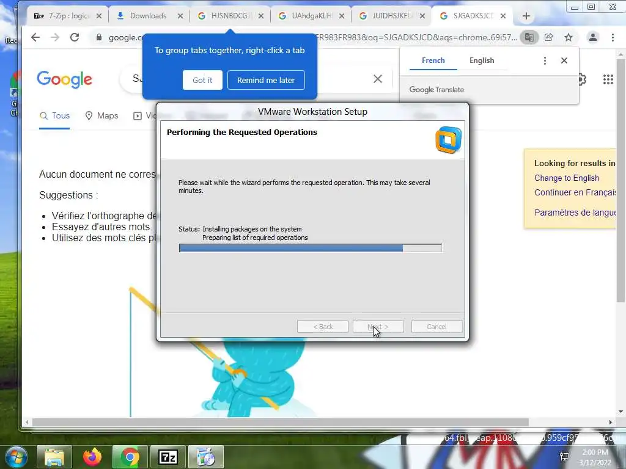Viewport: 626px width, 469px height.
Task: Switch to the UAhdgaKLH tab
Action: [x=311, y=16]
